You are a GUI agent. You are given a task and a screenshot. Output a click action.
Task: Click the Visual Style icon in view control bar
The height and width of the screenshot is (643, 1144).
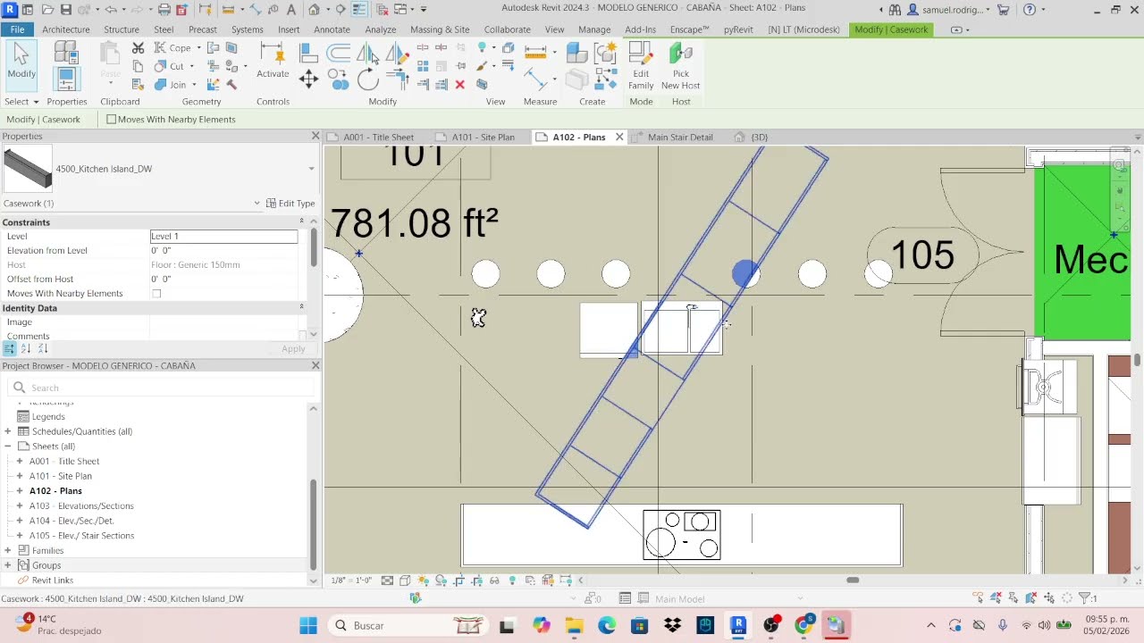tap(405, 580)
